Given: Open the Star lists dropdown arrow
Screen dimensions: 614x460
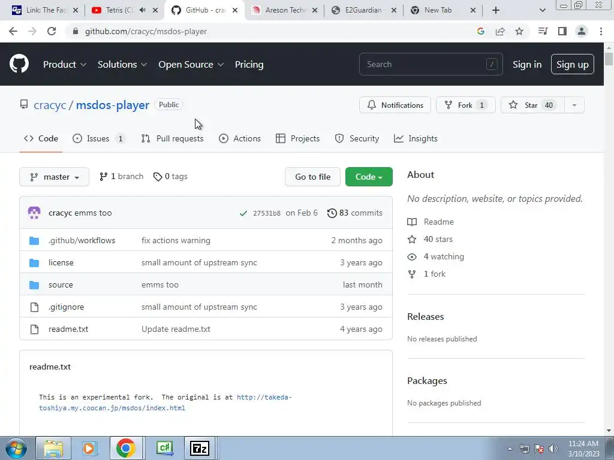Looking at the screenshot, I should pos(574,105).
